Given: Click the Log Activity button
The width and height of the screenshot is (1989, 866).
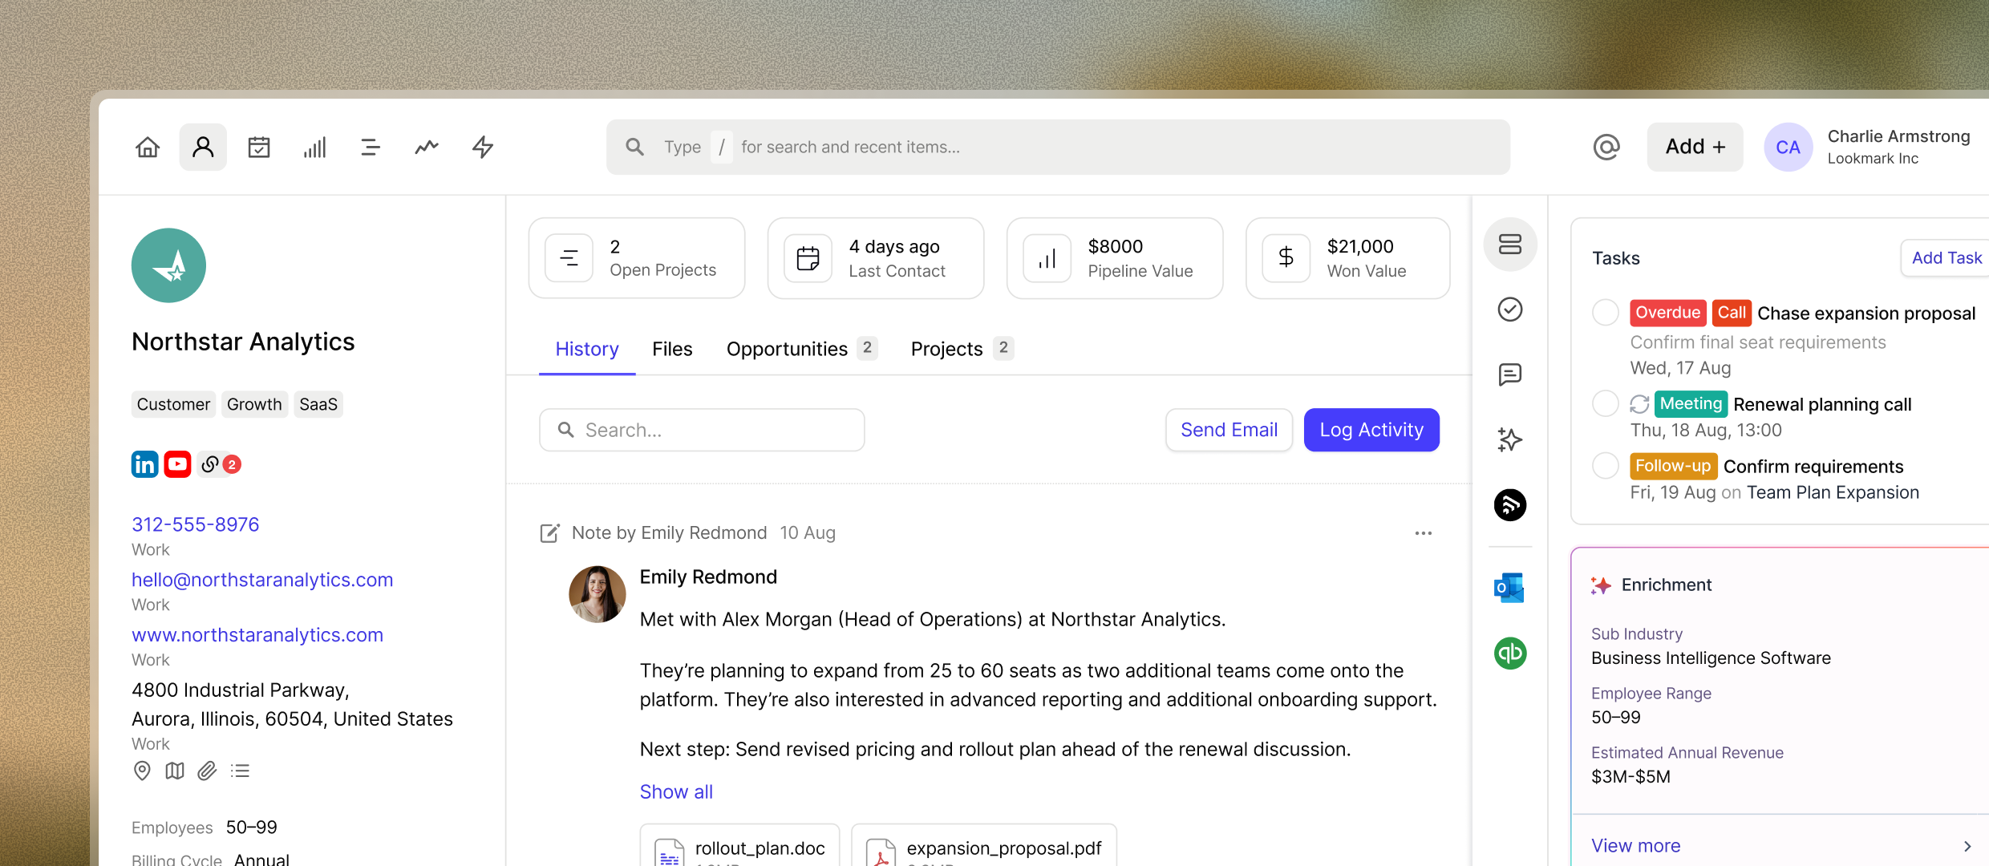Looking at the screenshot, I should click(x=1371, y=430).
